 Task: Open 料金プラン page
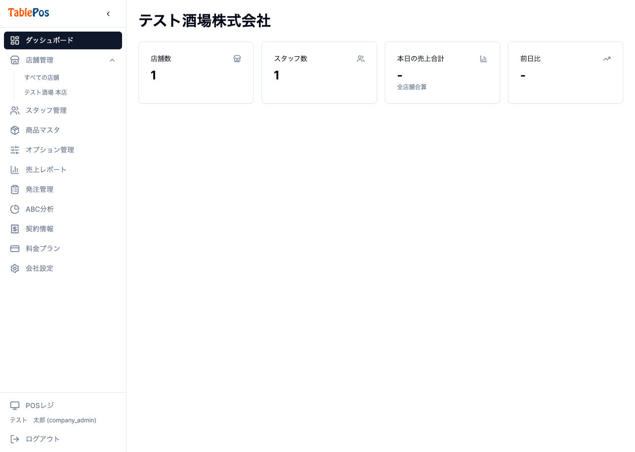[x=63, y=249]
